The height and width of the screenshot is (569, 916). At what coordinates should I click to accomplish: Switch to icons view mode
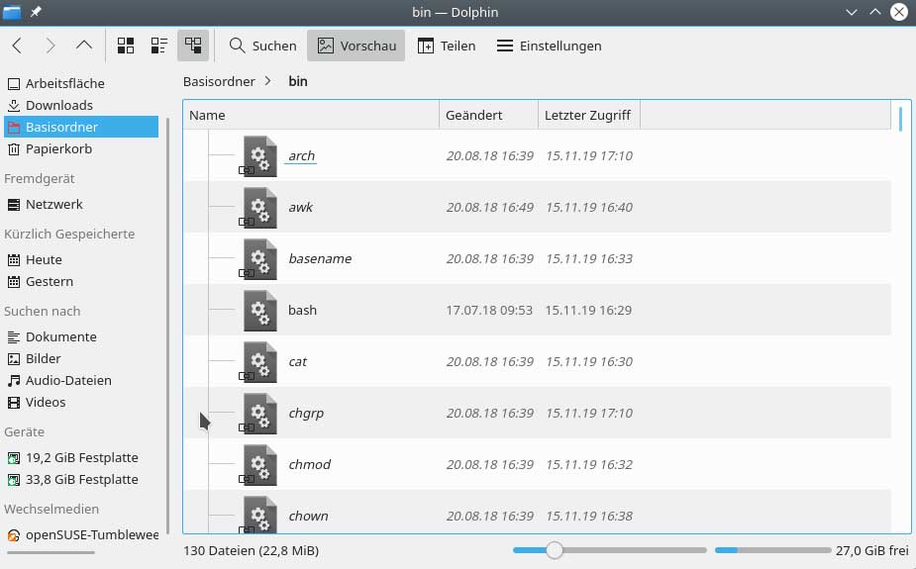[x=126, y=46]
